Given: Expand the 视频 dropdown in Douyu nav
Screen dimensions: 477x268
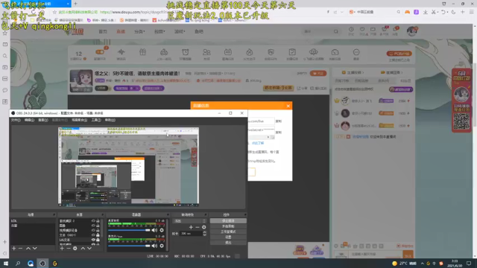Looking at the screenshot, I should [x=159, y=31].
